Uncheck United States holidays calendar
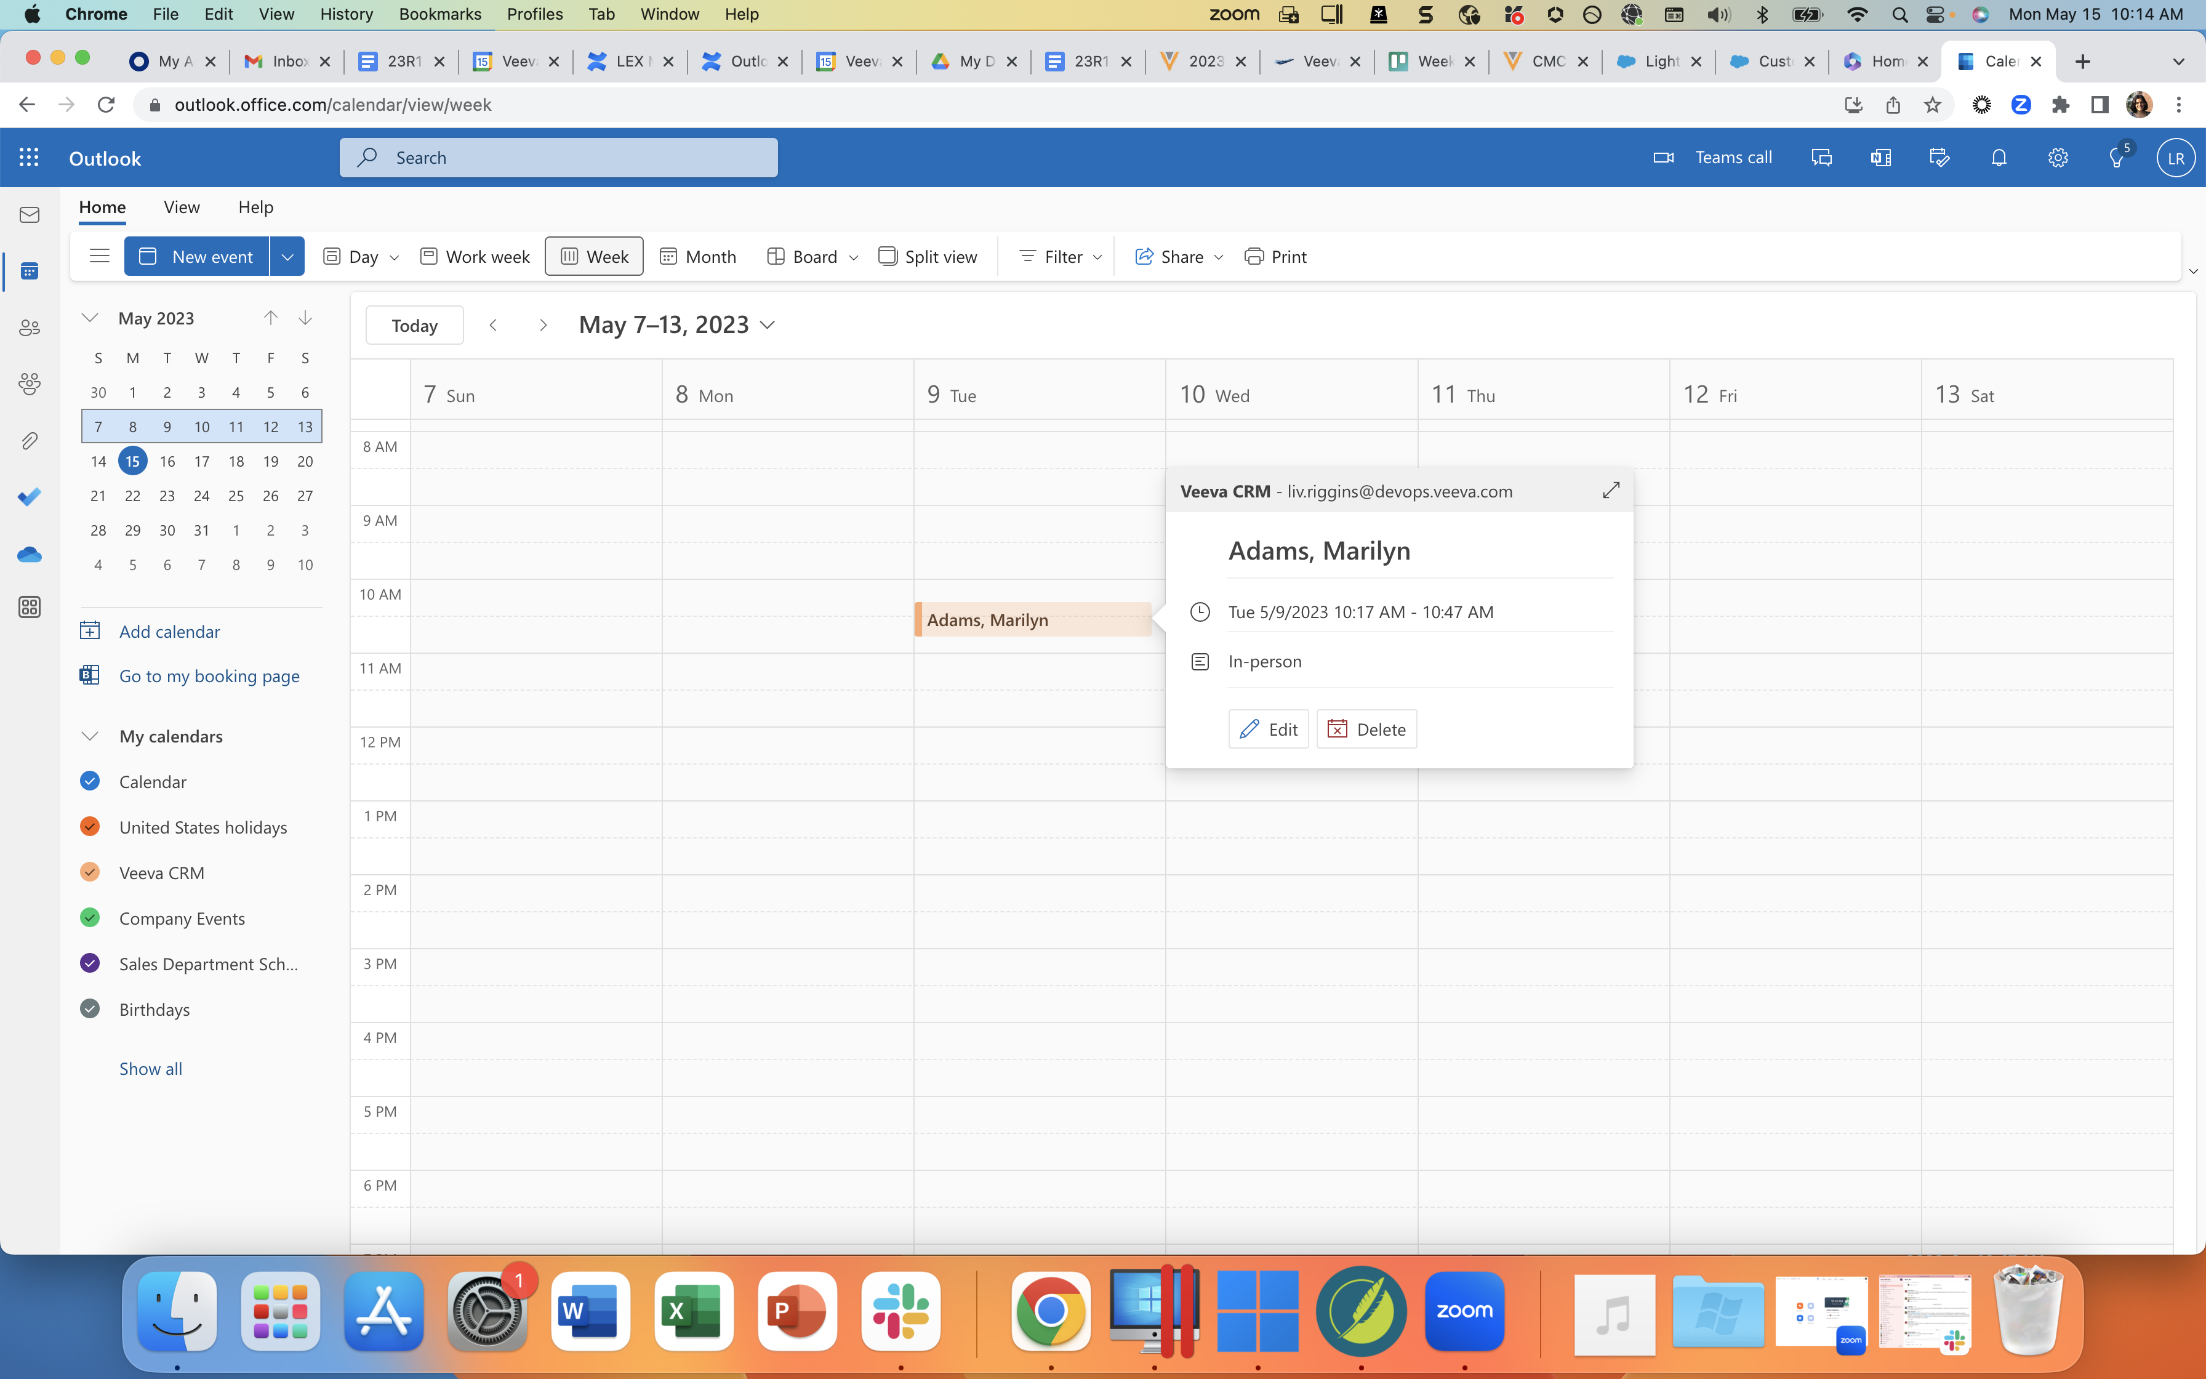 (89, 826)
